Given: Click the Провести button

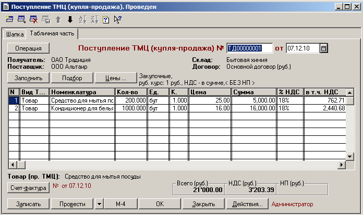Looking at the screenshot, I should (x=72, y=204).
